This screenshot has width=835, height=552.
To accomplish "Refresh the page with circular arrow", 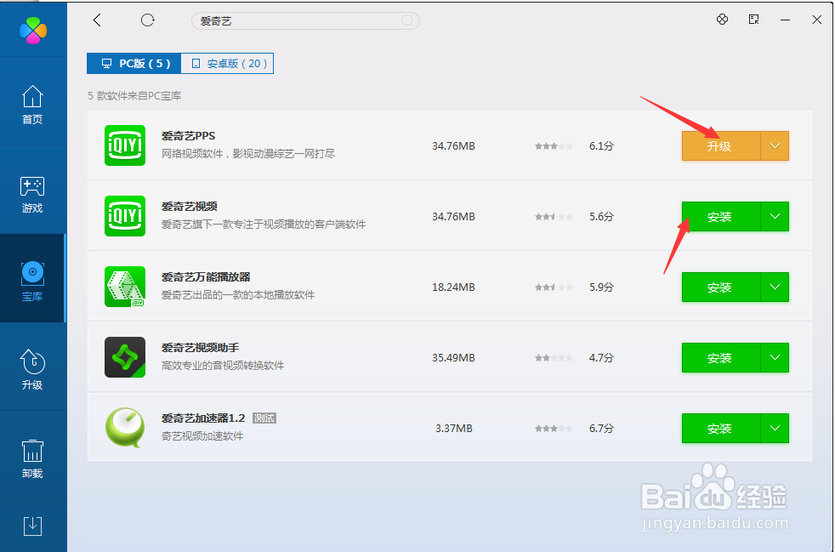I will (x=147, y=20).
